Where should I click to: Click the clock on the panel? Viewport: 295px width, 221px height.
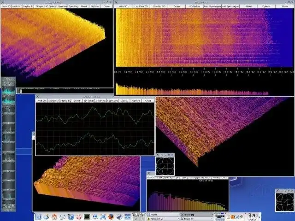coord(254,217)
